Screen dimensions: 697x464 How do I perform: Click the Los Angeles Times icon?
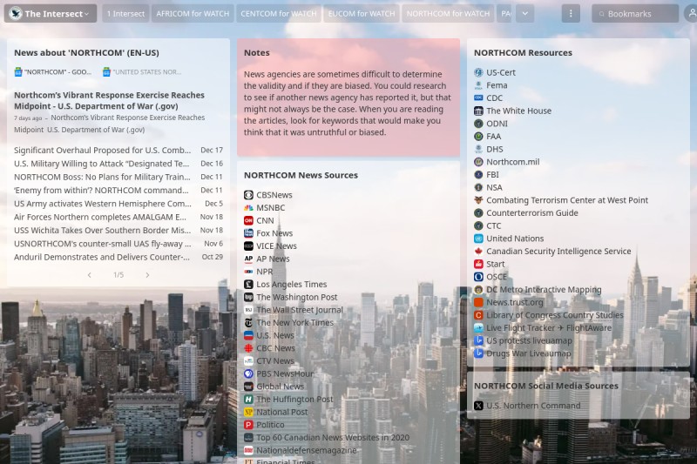click(248, 284)
